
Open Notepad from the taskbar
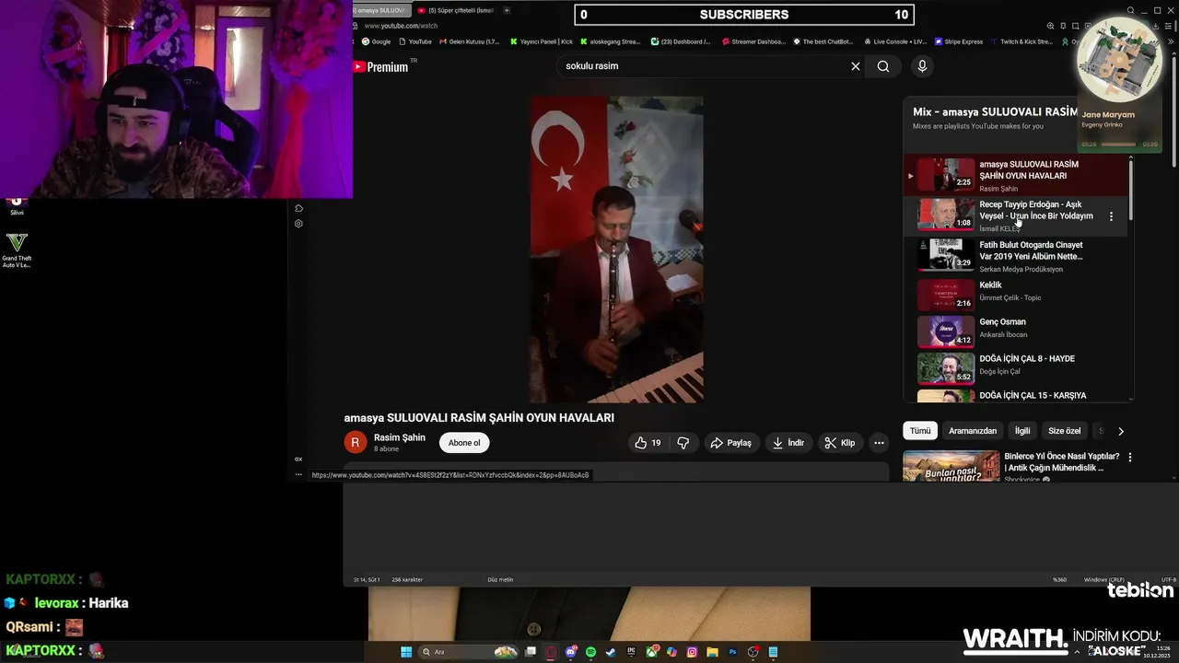point(774,652)
